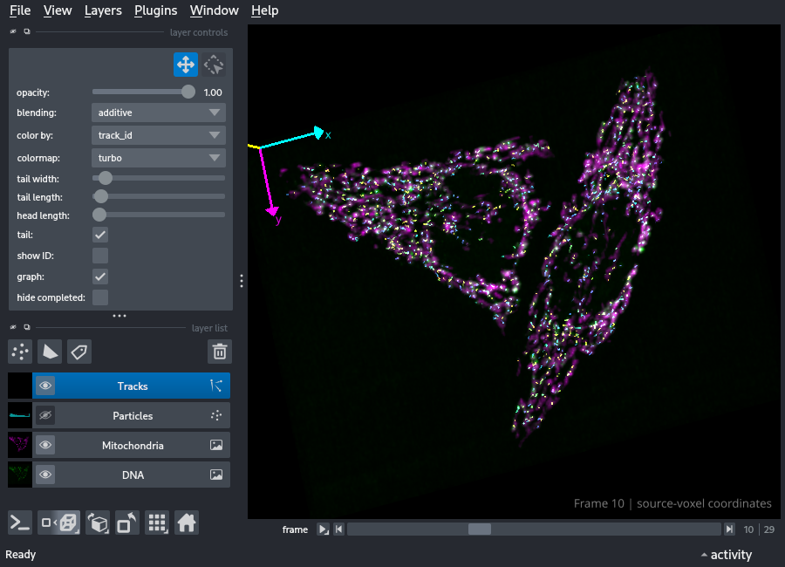Toggle grid mode button

click(157, 523)
